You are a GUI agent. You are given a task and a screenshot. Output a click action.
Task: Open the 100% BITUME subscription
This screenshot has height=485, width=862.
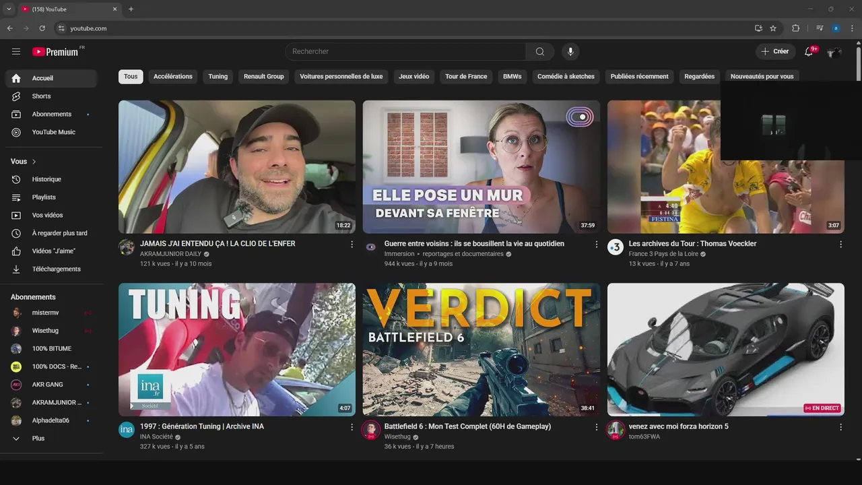tap(51, 349)
